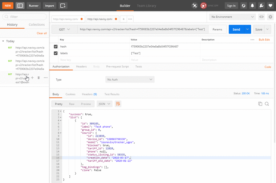Open the Tests request tab
The height and width of the screenshot is (183, 276).
tap(138, 67)
